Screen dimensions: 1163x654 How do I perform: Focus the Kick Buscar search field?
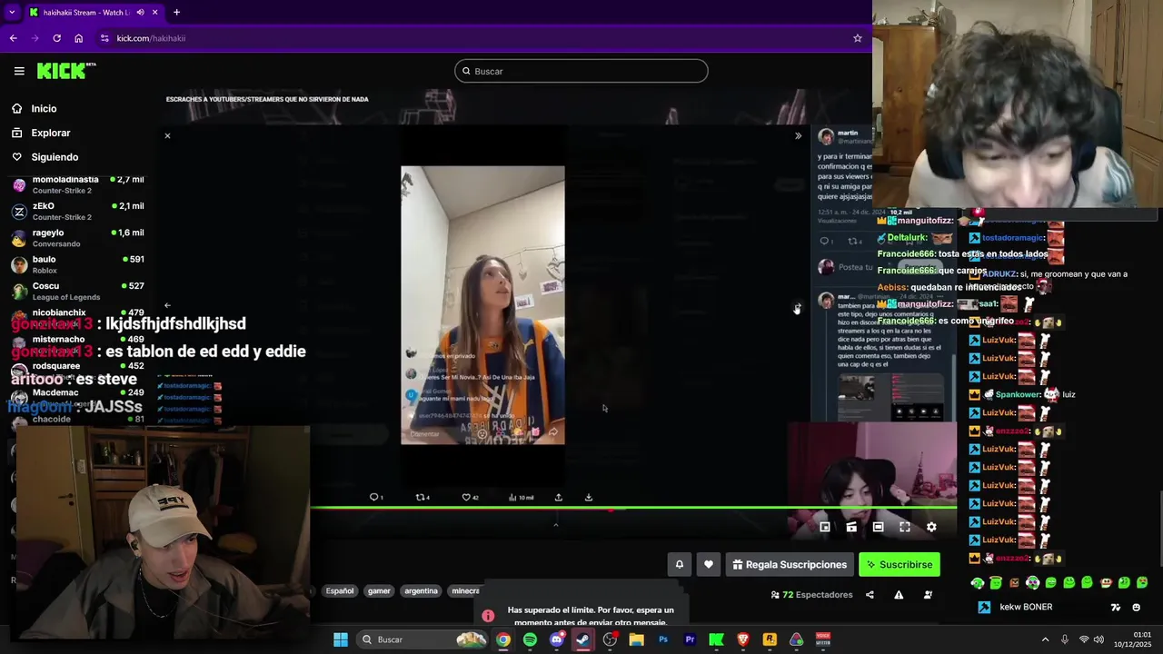click(581, 71)
